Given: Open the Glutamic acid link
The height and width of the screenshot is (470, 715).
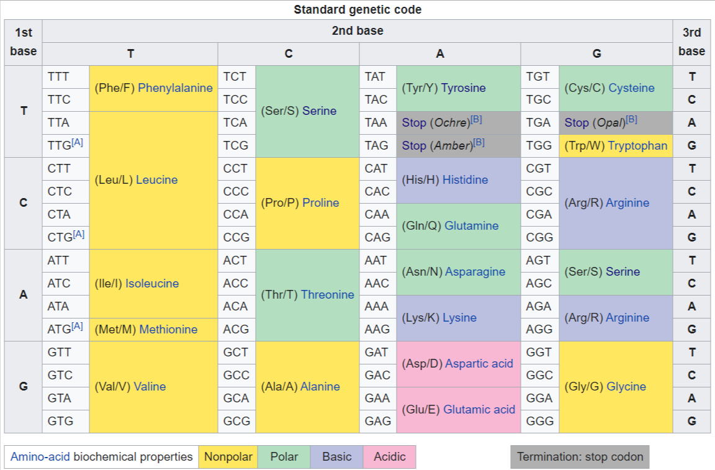Looking at the screenshot, I should click(x=480, y=410).
